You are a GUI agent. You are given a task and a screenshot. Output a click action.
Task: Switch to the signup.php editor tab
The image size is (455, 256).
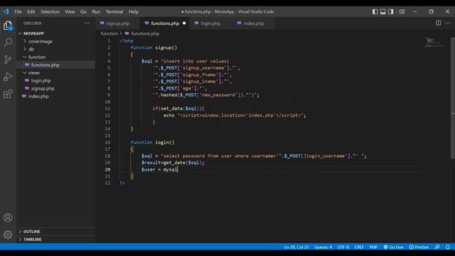(x=118, y=23)
